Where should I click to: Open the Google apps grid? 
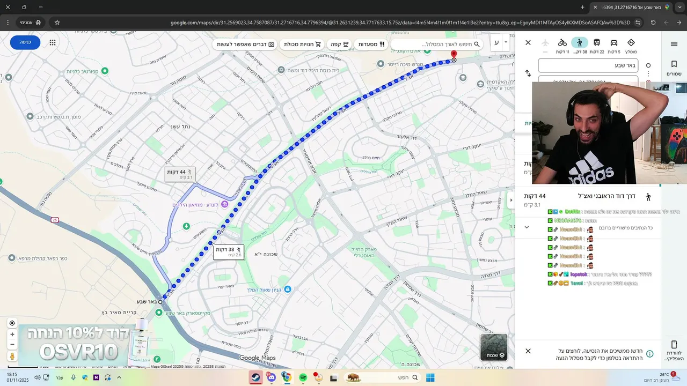(53, 42)
